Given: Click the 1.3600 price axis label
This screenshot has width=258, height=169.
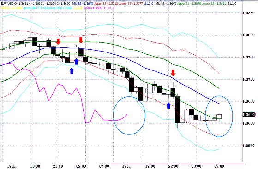Looking at the screenshot, I should [248, 123].
